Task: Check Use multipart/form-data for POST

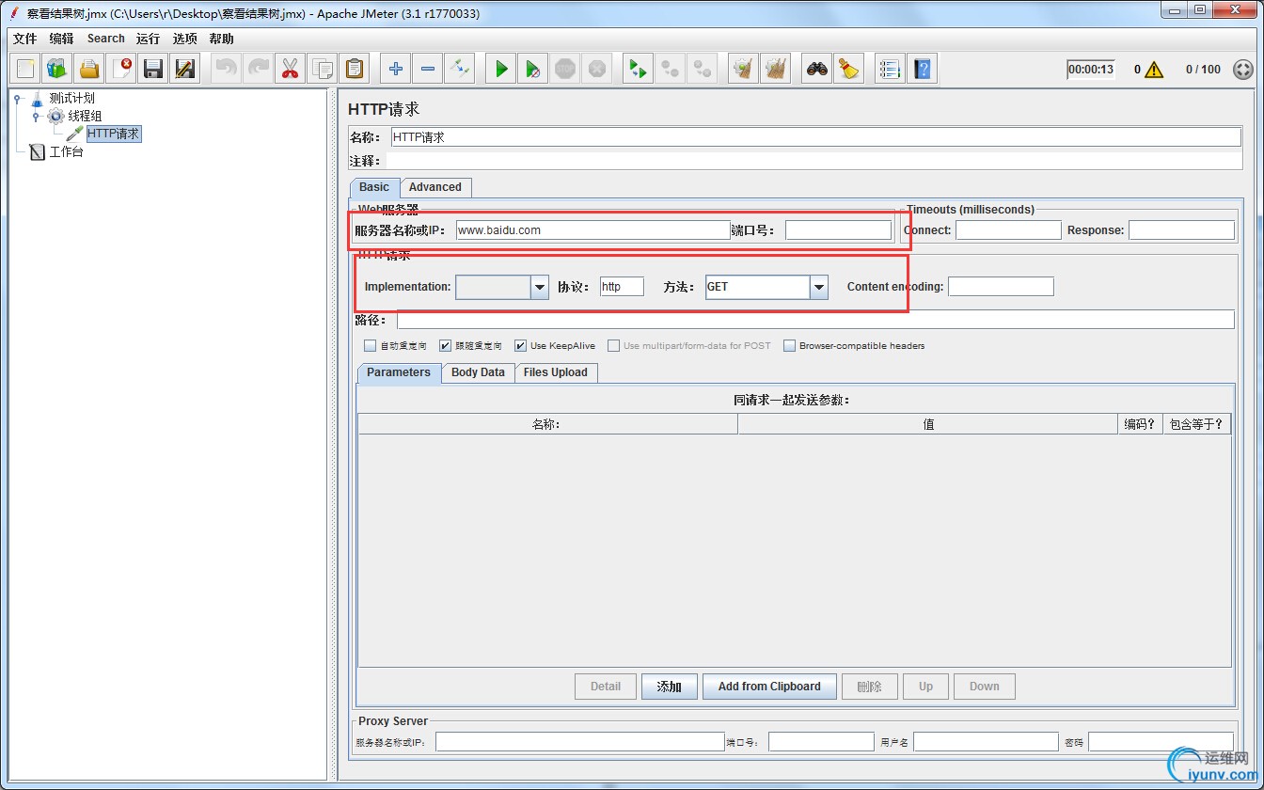Action: click(613, 345)
